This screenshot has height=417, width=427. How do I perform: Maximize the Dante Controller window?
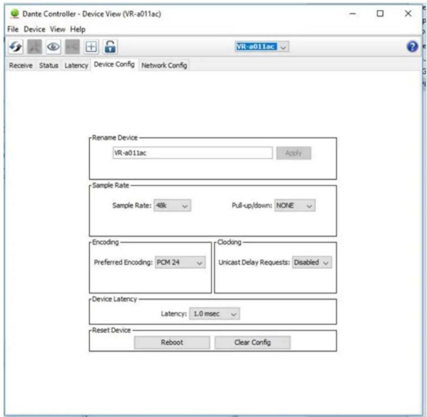point(380,14)
